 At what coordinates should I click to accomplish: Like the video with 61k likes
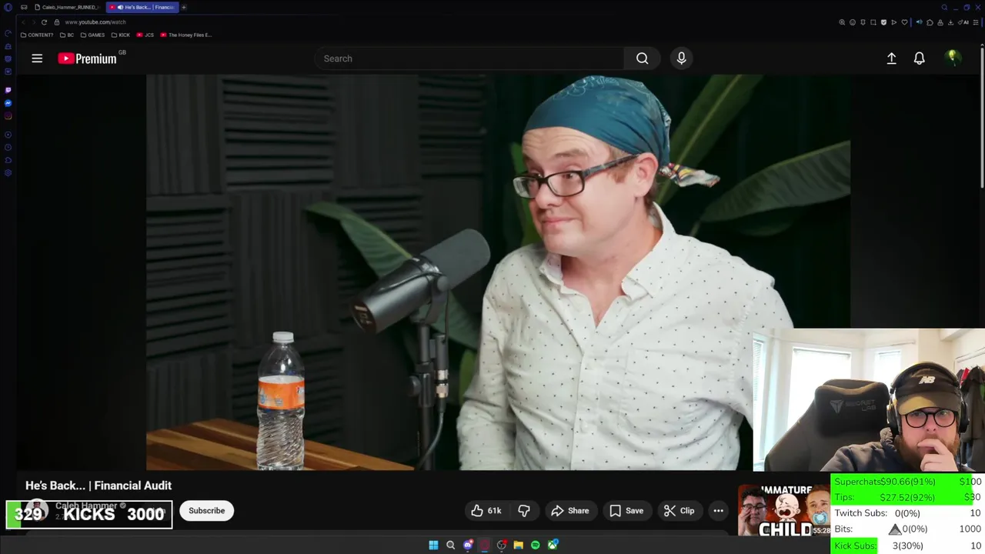486,511
